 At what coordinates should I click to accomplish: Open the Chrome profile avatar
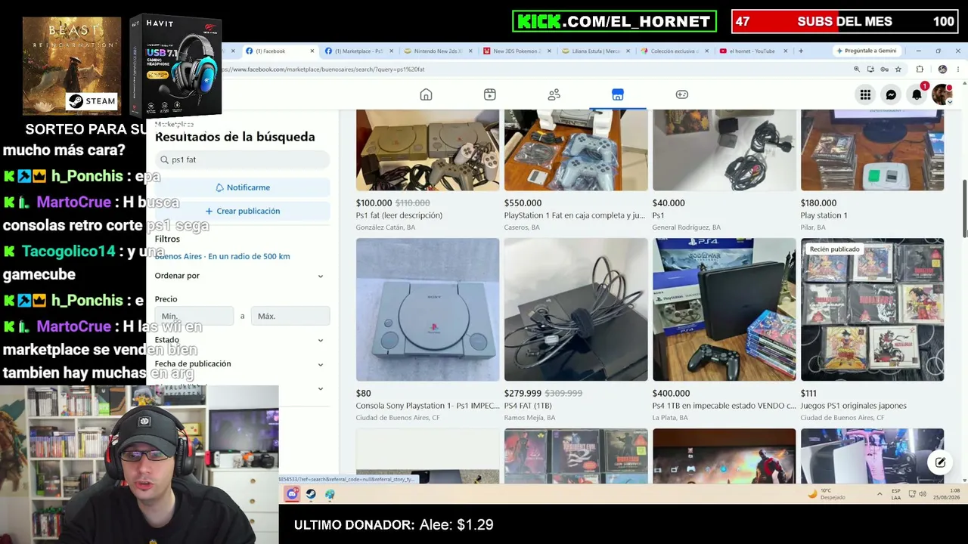click(942, 70)
